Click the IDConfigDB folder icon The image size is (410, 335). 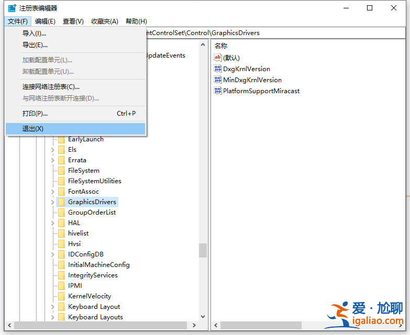click(x=61, y=254)
